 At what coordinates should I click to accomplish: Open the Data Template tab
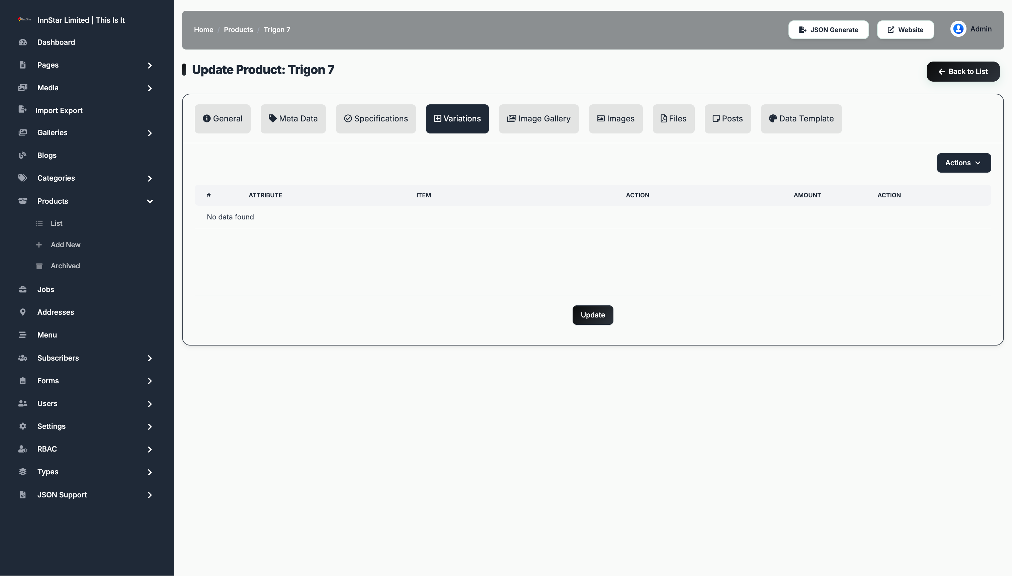click(801, 119)
